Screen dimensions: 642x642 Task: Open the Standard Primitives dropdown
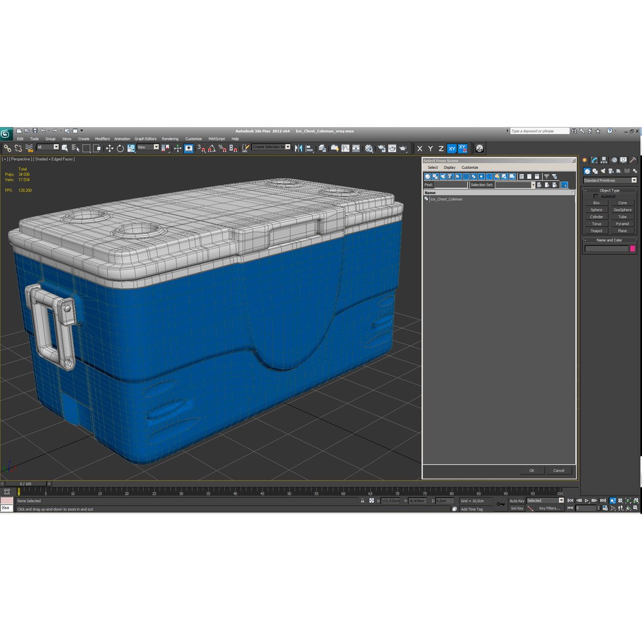610,181
